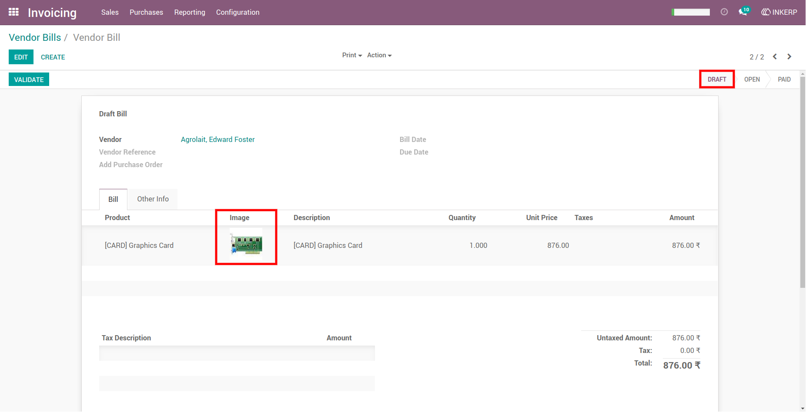The image size is (806, 412).
Task: Click the line amount 876.00 ₹
Action: click(x=686, y=245)
